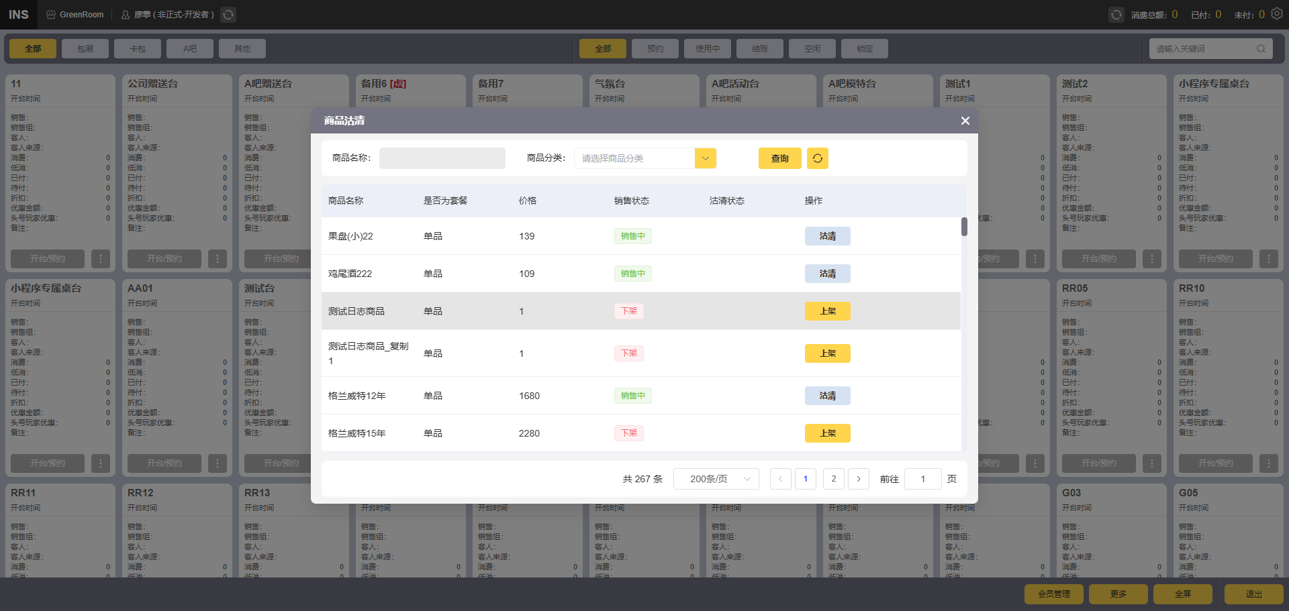The width and height of the screenshot is (1289, 611).
Task: Open more options on 公司赠送台 card
Action: click(x=217, y=259)
